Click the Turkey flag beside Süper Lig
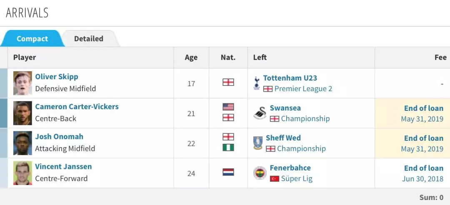Image resolution: width=450 pixels, height=205 pixels. (x=274, y=179)
